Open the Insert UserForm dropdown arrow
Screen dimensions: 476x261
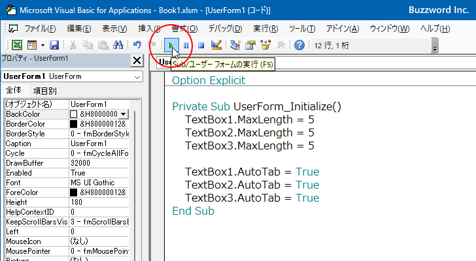click(42, 46)
